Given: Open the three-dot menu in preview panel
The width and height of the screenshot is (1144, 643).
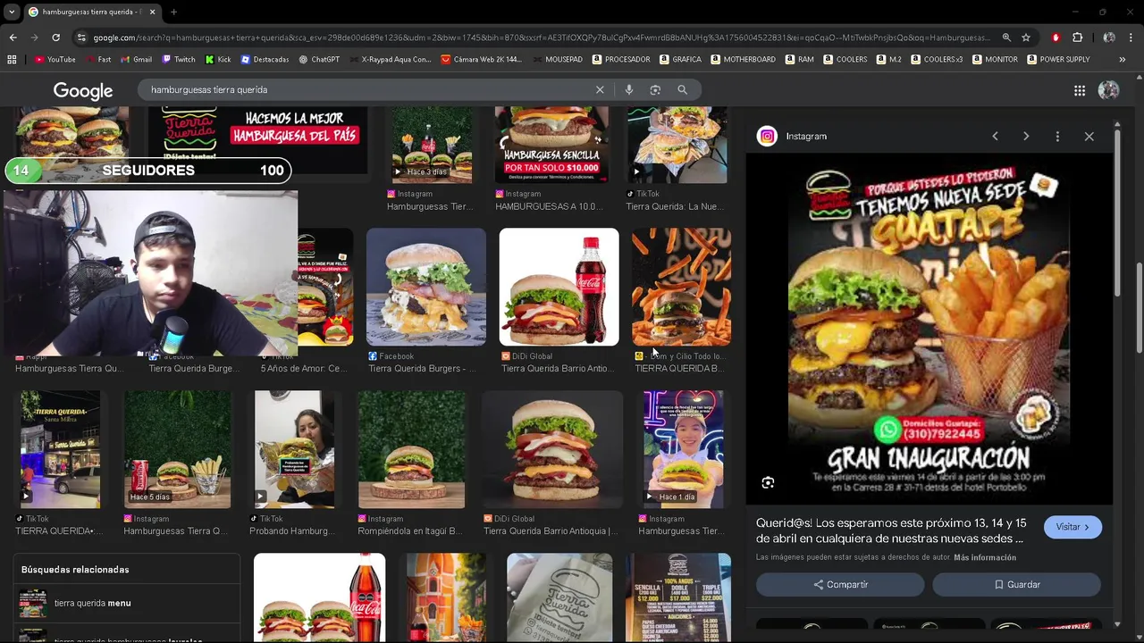Looking at the screenshot, I should pos(1057,137).
